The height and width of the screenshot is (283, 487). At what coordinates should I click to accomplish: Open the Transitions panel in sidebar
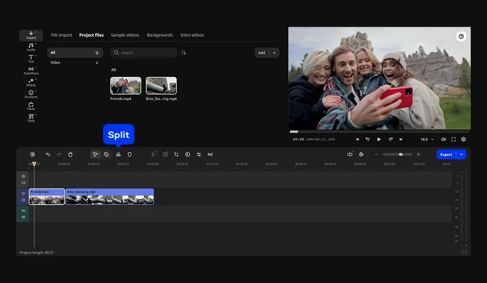click(31, 70)
